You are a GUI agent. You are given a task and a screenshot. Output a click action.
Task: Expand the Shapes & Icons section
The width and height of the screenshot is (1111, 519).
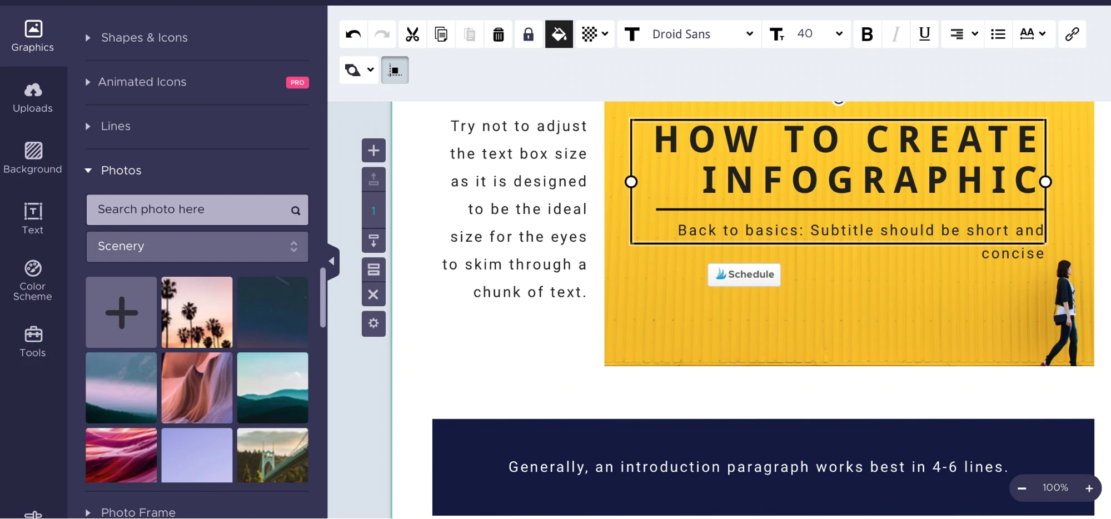144,38
